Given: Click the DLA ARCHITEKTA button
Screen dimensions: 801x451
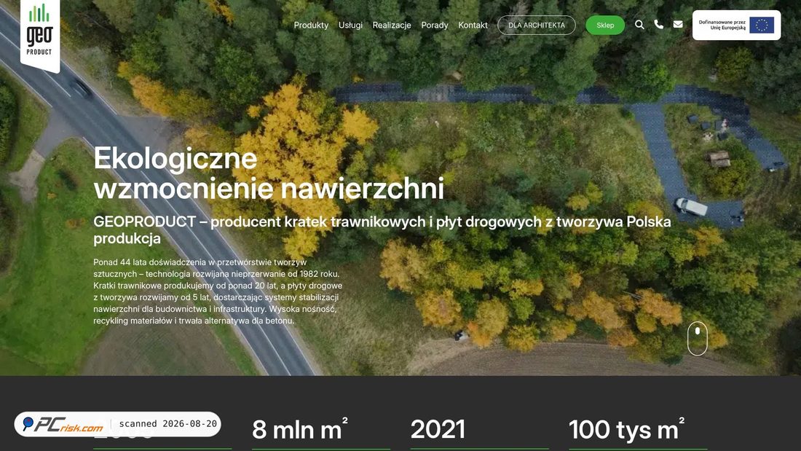Looking at the screenshot, I should pos(537,25).
